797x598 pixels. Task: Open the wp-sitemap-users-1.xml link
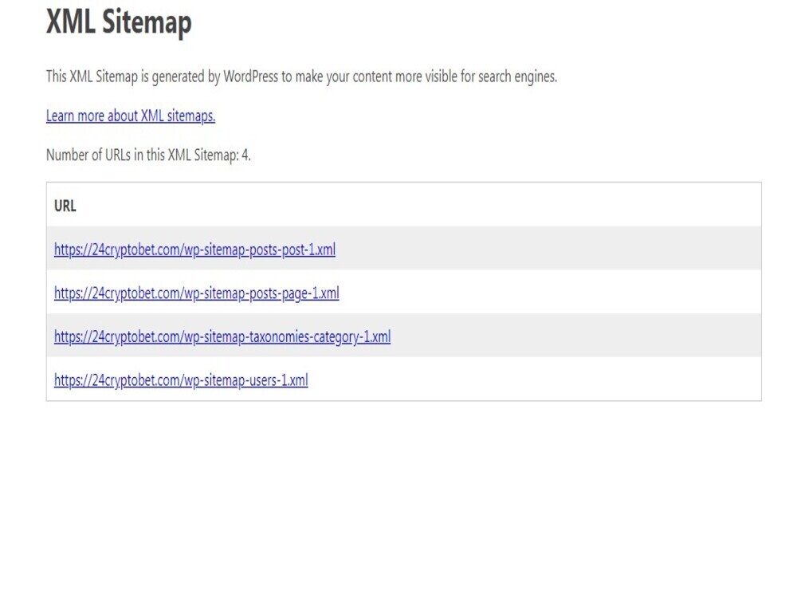point(181,380)
